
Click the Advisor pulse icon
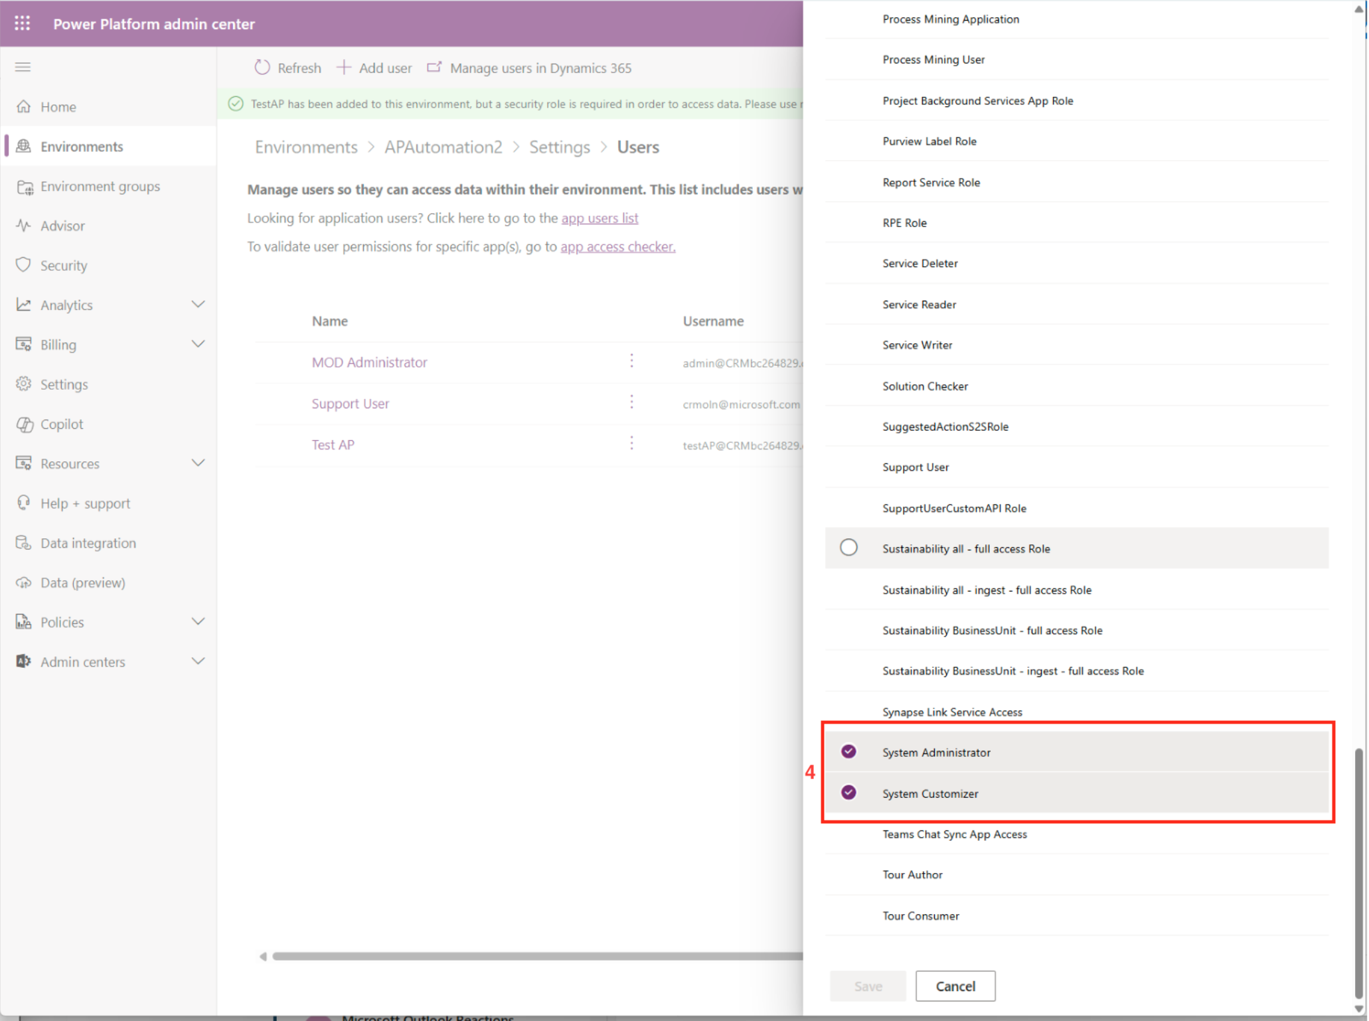(x=24, y=226)
